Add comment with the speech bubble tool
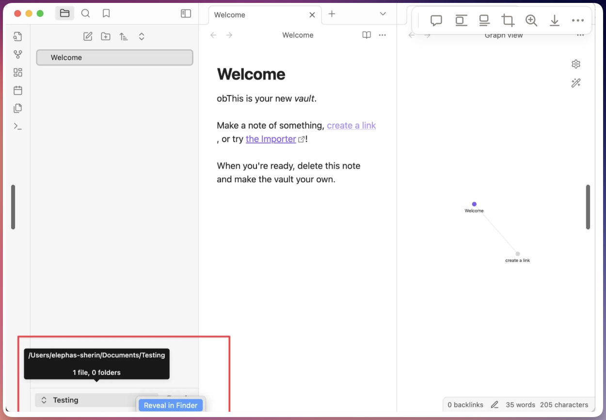The image size is (606, 420). [x=436, y=20]
